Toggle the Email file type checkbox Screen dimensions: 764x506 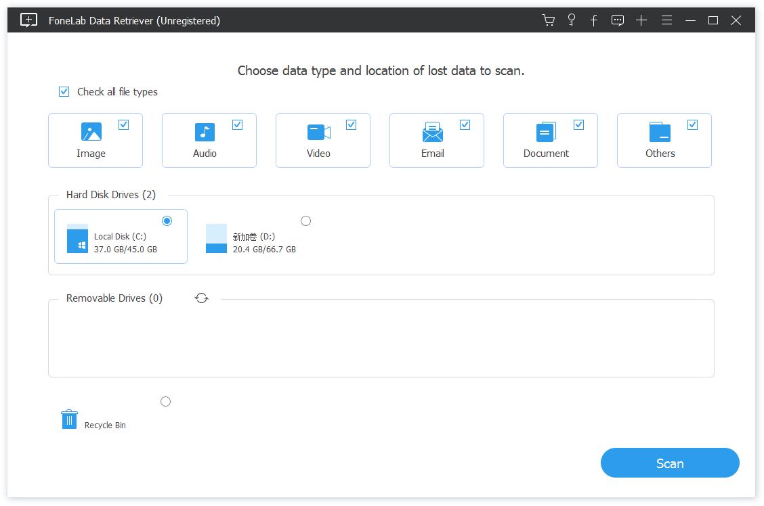coord(465,124)
